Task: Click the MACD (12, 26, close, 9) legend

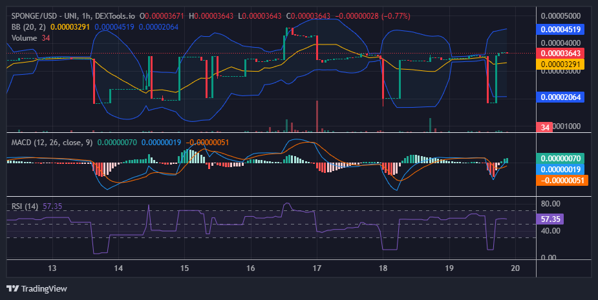Action: 52,143
